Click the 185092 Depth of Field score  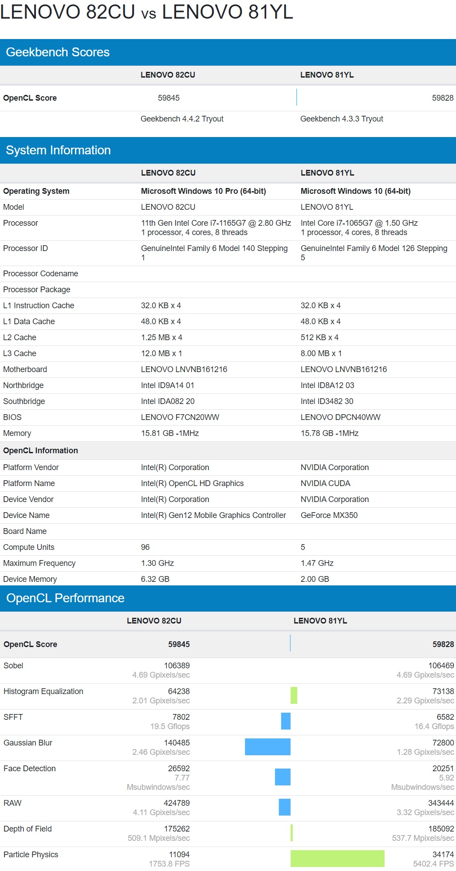pyautogui.click(x=441, y=829)
